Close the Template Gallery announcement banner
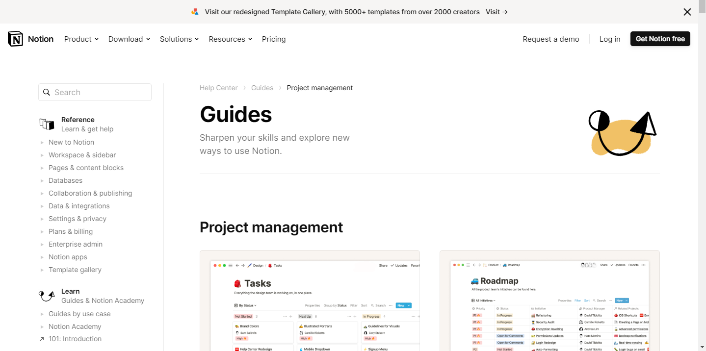Viewport: 706px width, 351px height. 687,12
